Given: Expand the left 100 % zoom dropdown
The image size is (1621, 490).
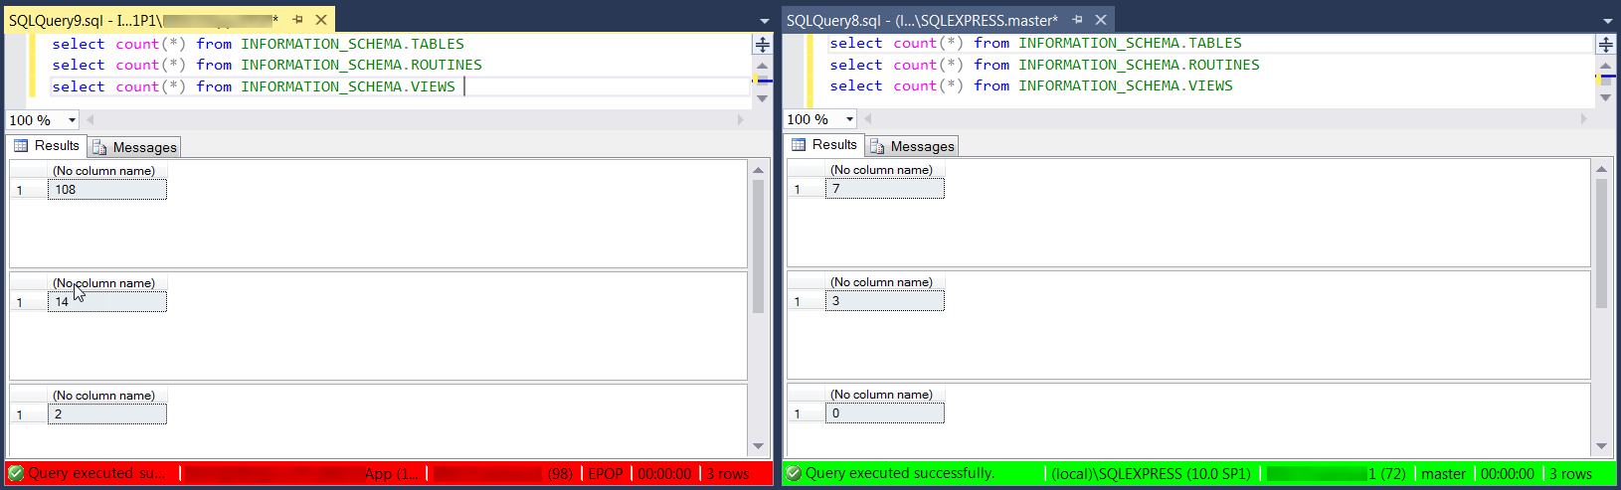Looking at the screenshot, I should 72,120.
